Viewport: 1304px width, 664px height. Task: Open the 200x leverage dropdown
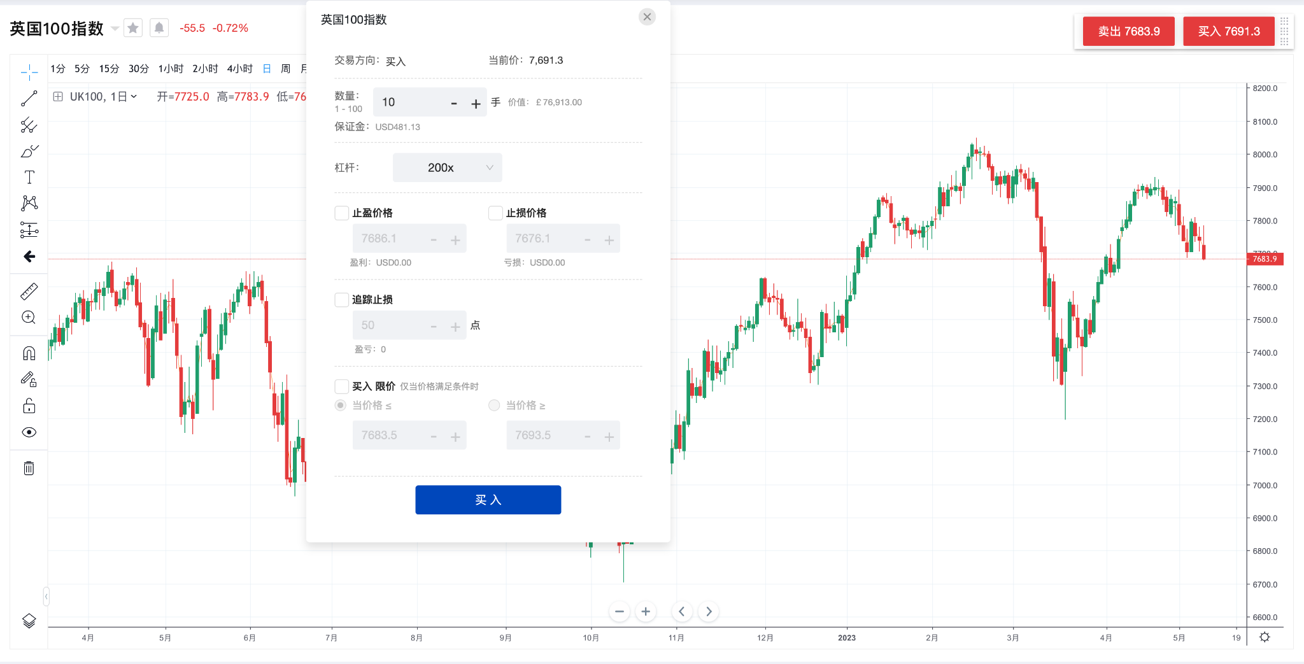(x=447, y=167)
